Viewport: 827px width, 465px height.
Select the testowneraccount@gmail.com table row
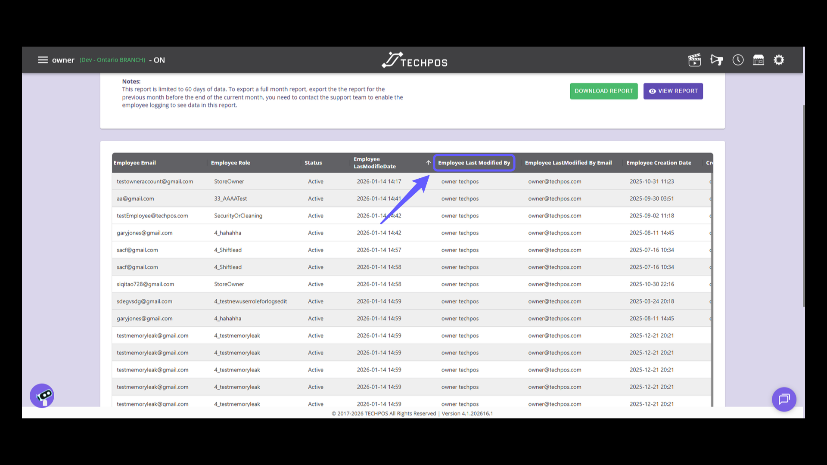(x=155, y=181)
